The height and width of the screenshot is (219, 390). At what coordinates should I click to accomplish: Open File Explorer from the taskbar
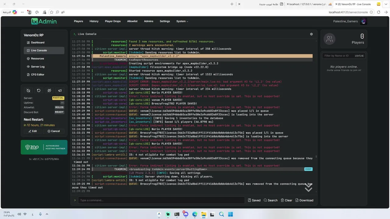click(x=204, y=214)
